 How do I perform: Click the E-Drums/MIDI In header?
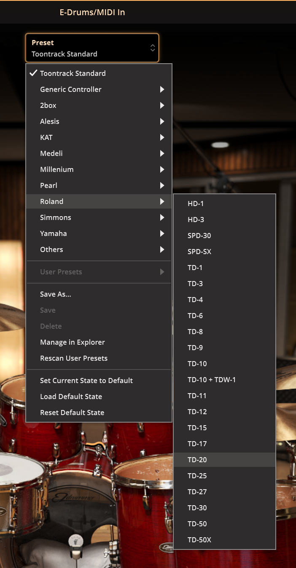click(92, 12)
